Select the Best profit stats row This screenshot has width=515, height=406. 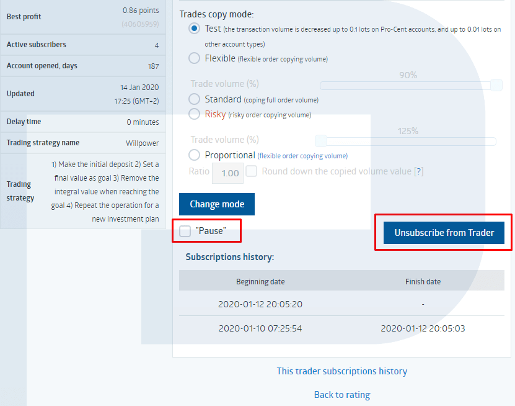(84, 16)
